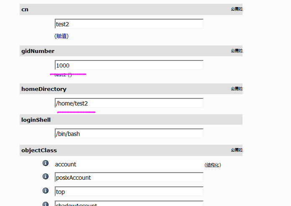The width and height of the screenshot is (291, 206).
Task: Focus the cn input containing test2
Action: coord(129,24)
